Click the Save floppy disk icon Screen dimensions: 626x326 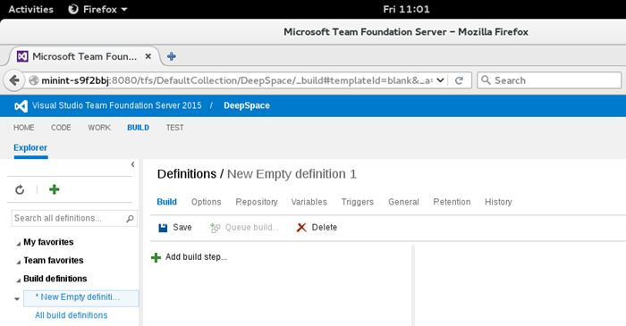tap(163, 228)
